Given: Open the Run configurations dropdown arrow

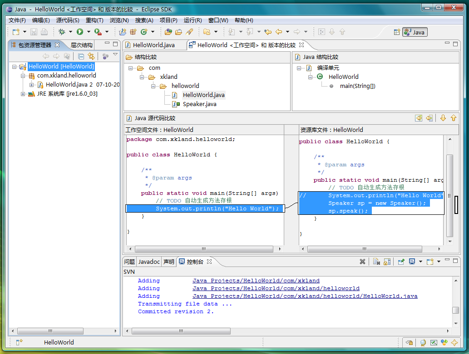Looking at the screenshot, I should click(x=89, y=32).
